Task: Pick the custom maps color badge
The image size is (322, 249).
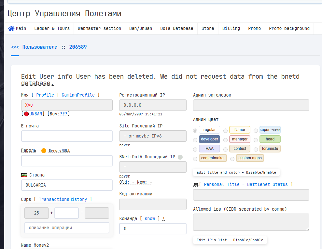Action: tap(250, 158)
